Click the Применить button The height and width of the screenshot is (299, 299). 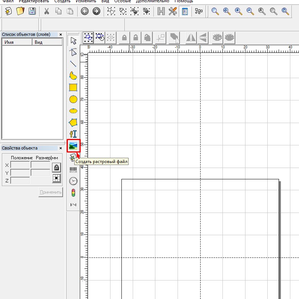[51, 192]
